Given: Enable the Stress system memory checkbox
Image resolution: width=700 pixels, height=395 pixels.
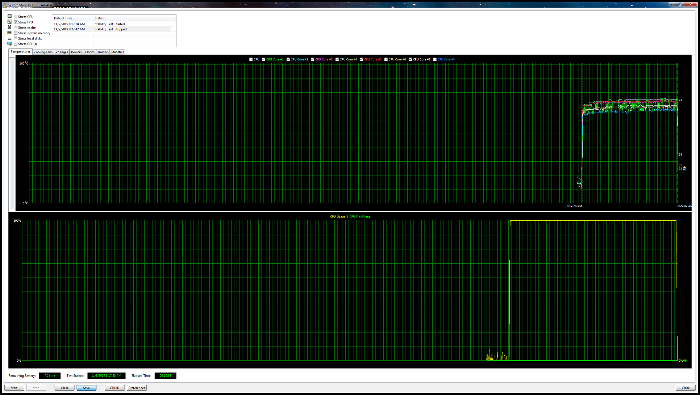Looking at the screenshot, I should [16, 33].
